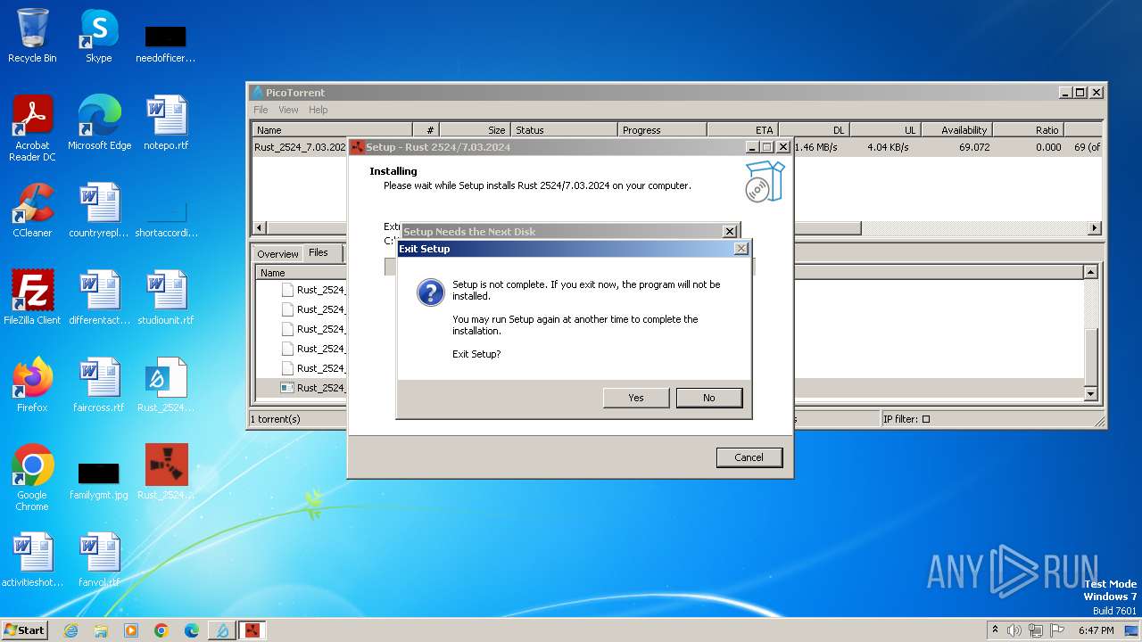Open Rust_2524 torrent file icon on desktop
This screenshot has height=642, width=1142.
tap(166, 385)
